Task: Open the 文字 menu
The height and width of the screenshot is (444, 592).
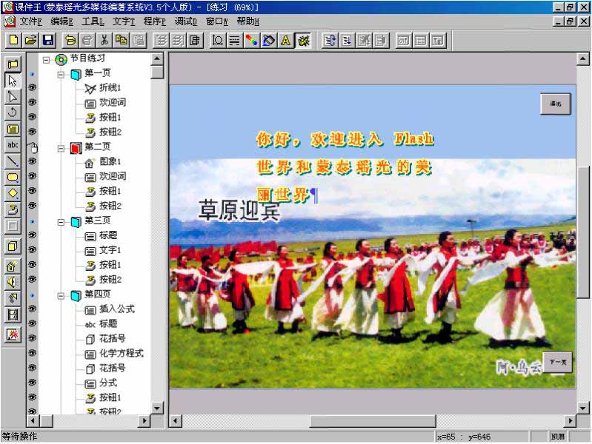Action: (x=124, y=21)
